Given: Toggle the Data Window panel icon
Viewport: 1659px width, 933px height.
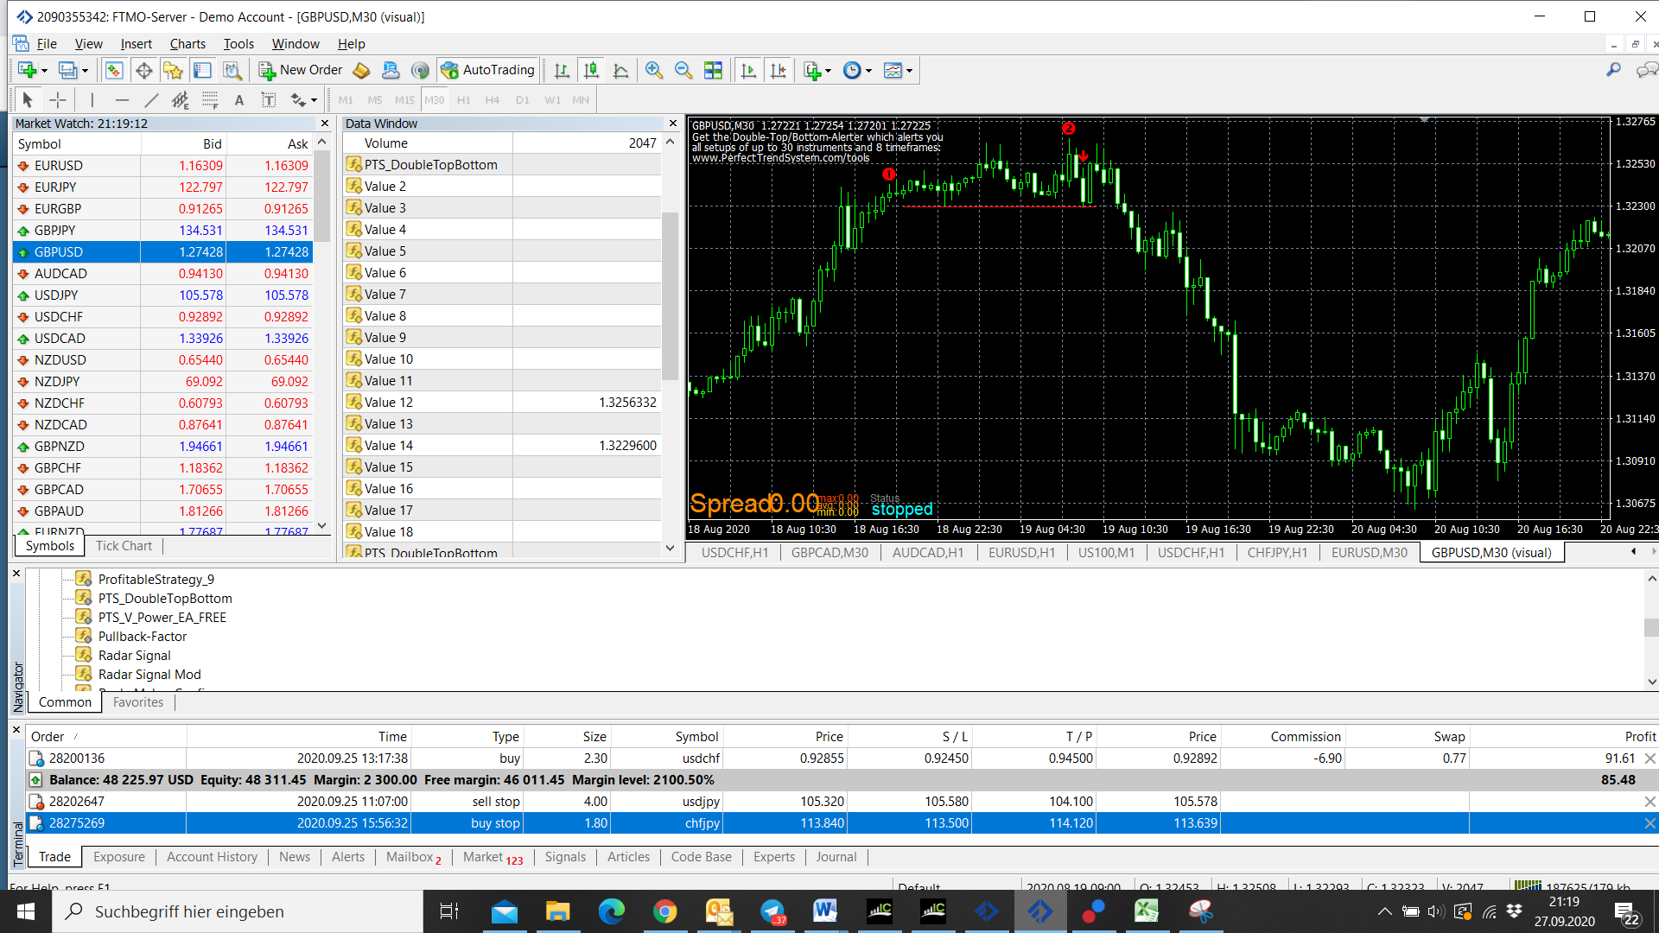Looking at the screenshot, I should coord(143,71).
